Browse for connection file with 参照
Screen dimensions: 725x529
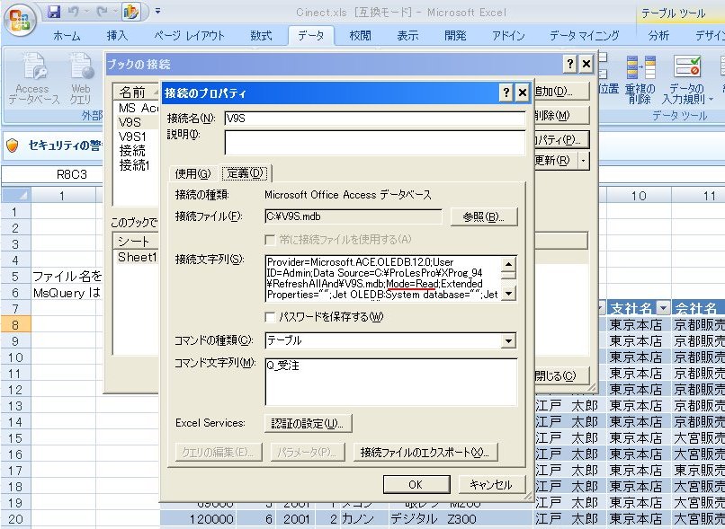pos(483,216)
